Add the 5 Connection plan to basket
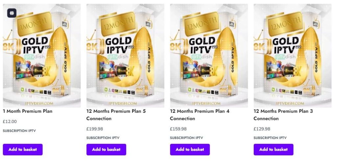The image size is (337, 164). point(106,150)
